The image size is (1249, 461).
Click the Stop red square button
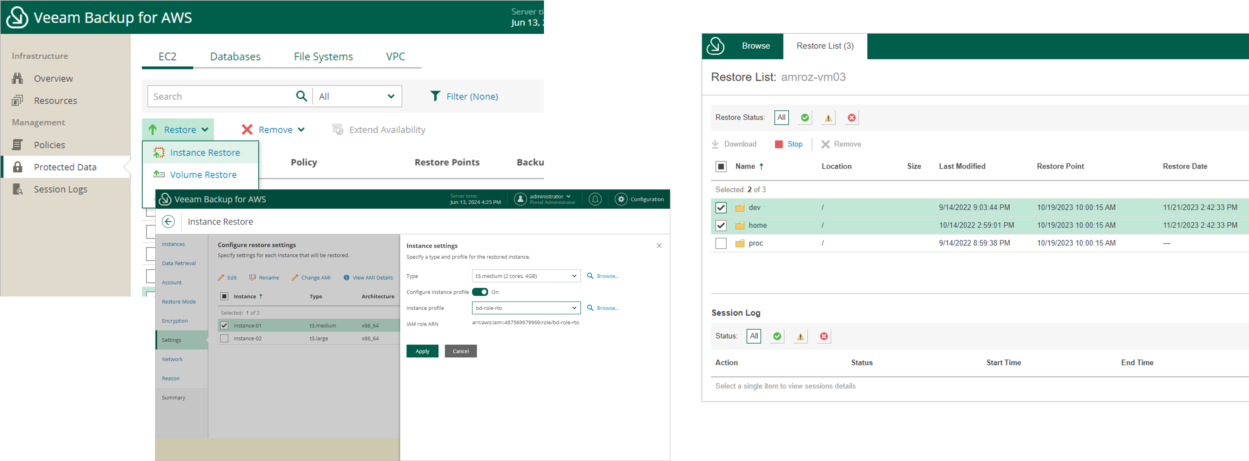click(x=788, y=145)
